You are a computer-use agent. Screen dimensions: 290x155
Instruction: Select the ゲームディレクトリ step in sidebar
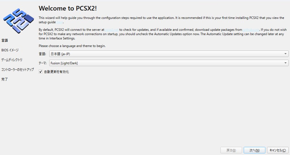point(12,60)
